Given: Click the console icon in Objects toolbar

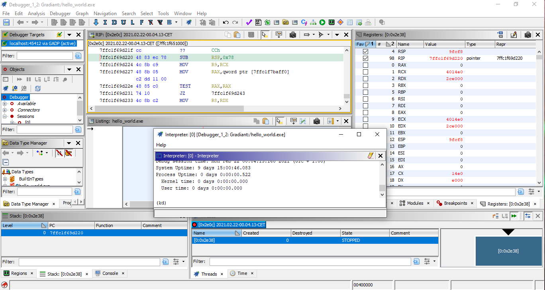Looking at the screenshot, I should click(x=6, y=80).
